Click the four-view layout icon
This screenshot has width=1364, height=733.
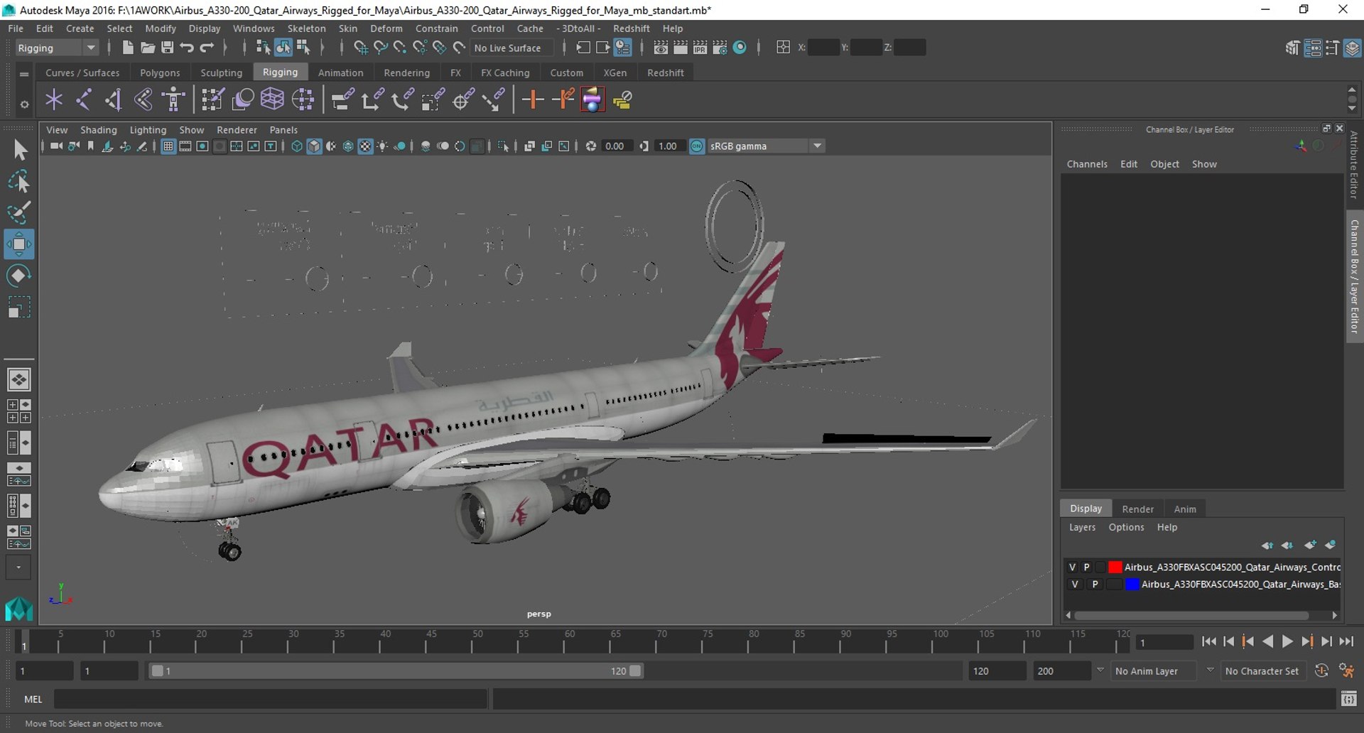click(19, 411)
